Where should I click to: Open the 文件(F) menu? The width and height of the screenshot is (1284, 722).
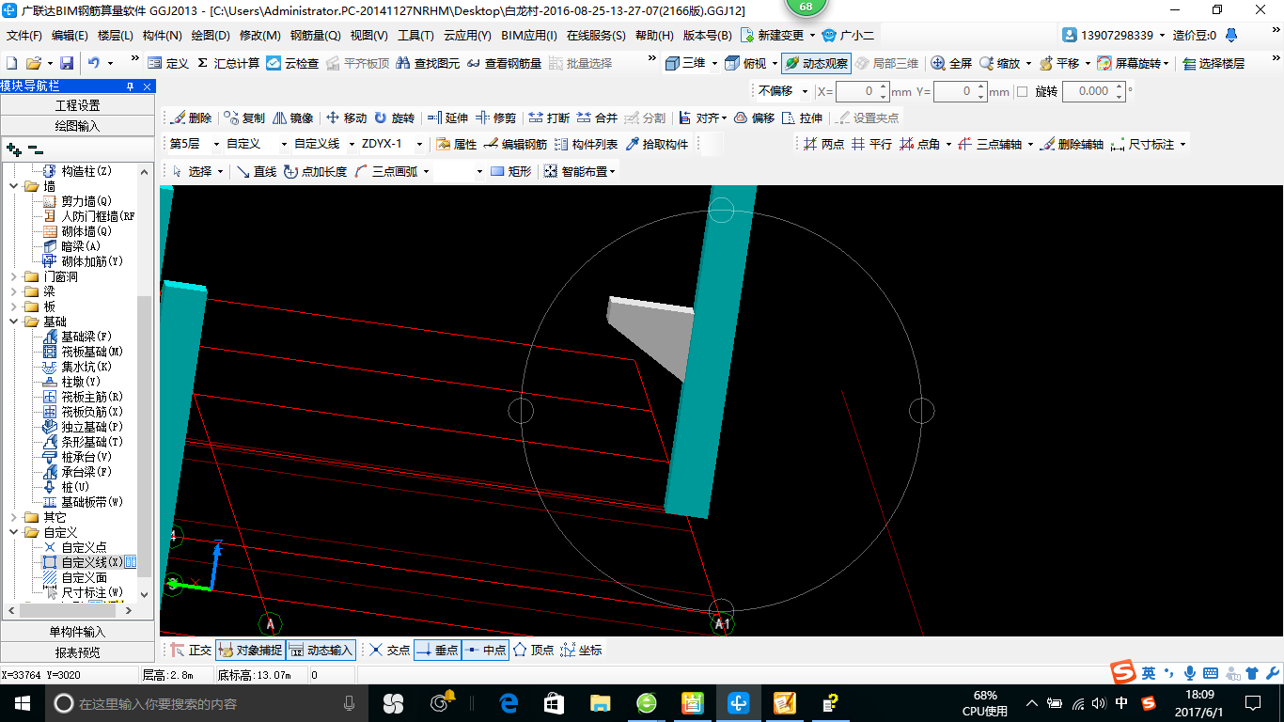24,35
